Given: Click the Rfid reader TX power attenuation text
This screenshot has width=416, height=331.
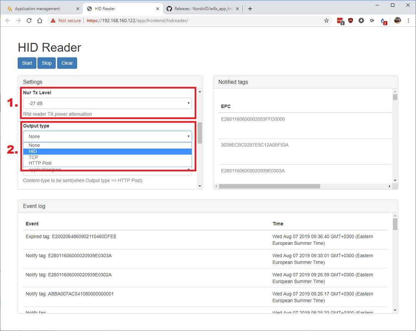Looking at the screenshot, I should (57, 114).
